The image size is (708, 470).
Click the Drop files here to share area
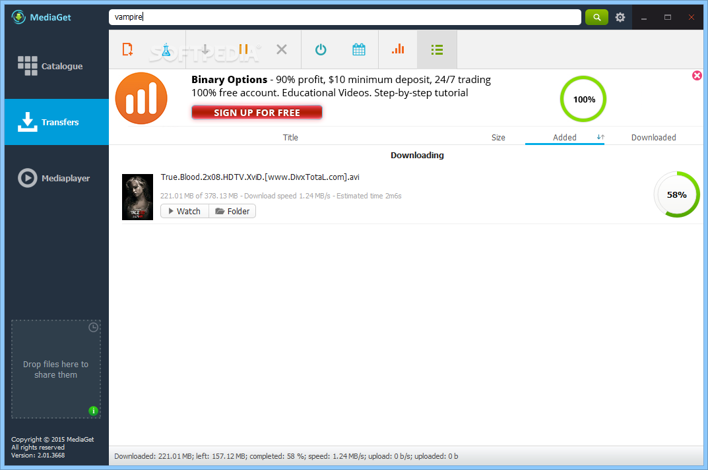tap(56, 369)
